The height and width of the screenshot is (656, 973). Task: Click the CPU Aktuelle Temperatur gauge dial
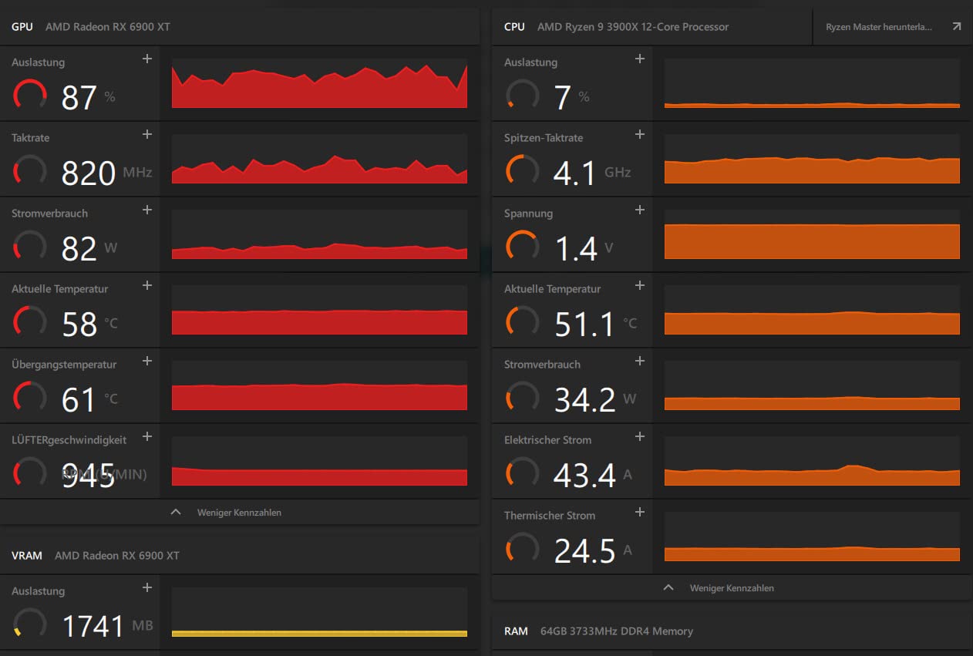522,321
